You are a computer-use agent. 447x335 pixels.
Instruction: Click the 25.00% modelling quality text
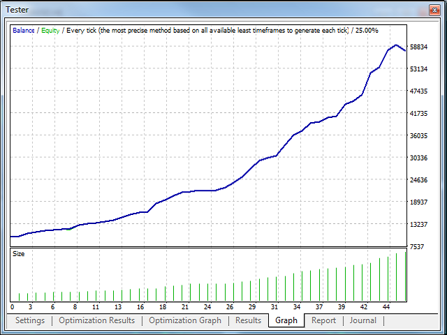tap(366, 31)
